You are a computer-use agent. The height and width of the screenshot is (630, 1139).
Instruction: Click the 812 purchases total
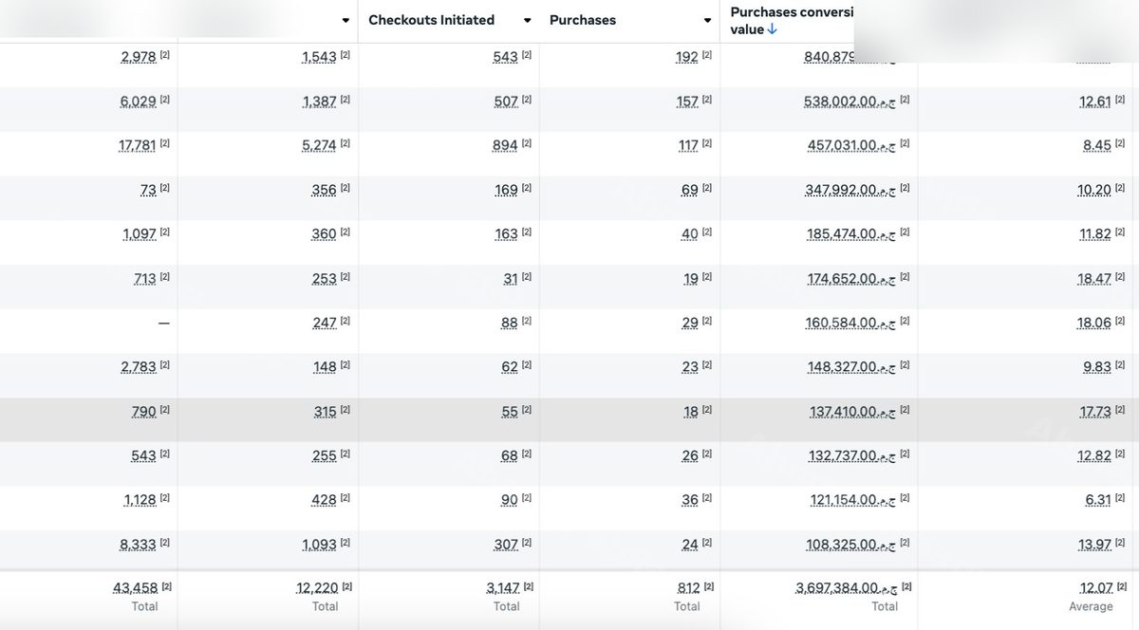[689, 588]
